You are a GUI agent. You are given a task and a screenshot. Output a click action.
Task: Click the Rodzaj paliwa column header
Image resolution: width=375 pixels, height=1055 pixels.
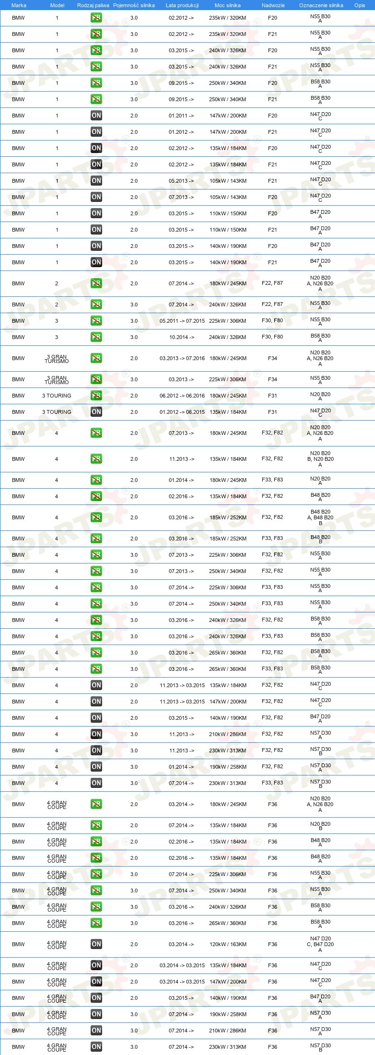pyautogui.click(x=93, y=5)
